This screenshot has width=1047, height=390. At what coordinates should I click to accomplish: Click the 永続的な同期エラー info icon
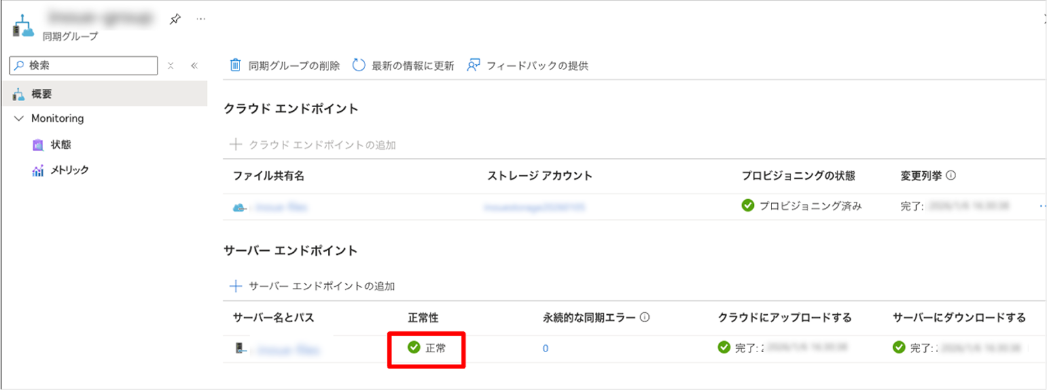[645, 317]
